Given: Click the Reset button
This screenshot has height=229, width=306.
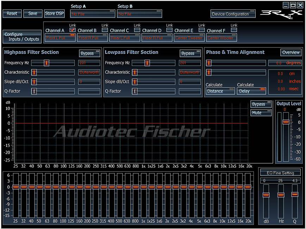Looking at the screenshot, I should point(12,14).
